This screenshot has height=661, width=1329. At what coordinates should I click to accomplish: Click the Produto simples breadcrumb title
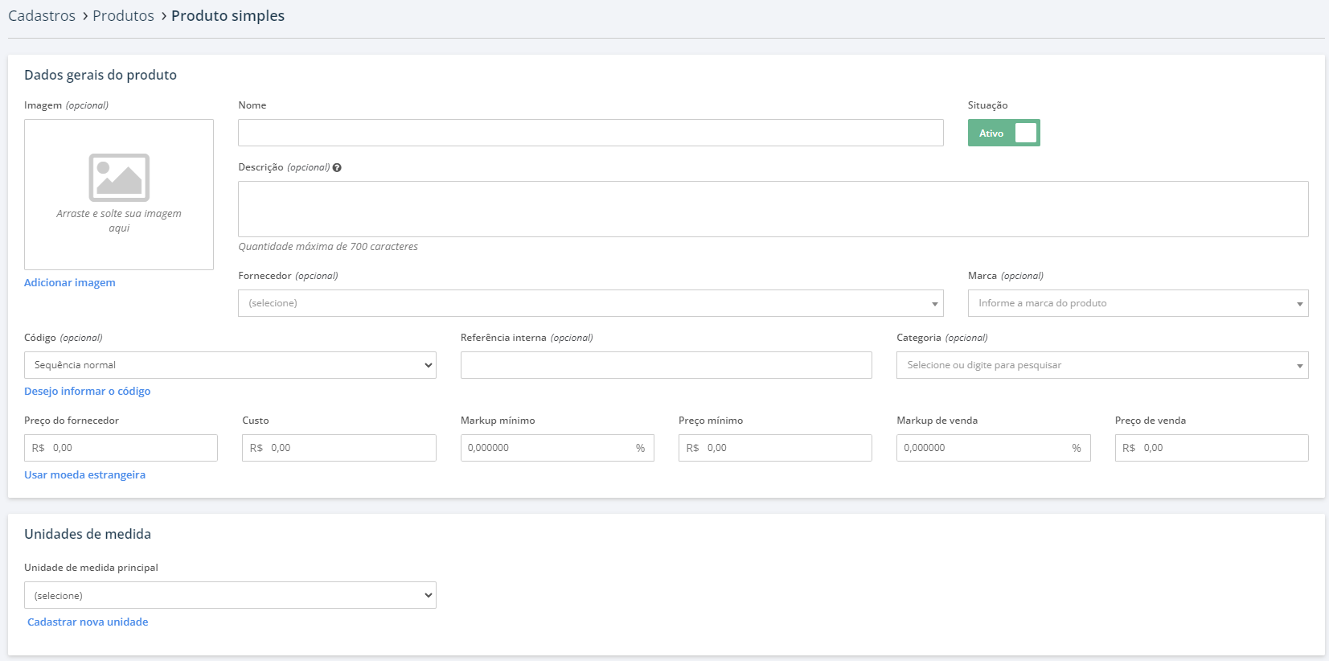(x=228, y=16)
